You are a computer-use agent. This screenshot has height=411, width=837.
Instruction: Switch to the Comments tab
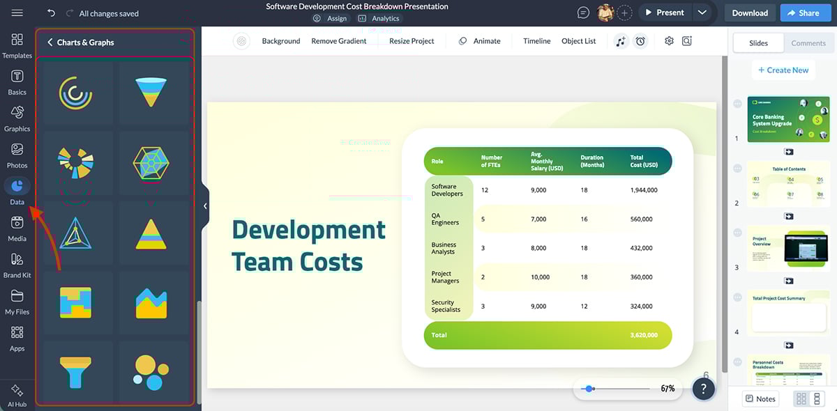808,42
